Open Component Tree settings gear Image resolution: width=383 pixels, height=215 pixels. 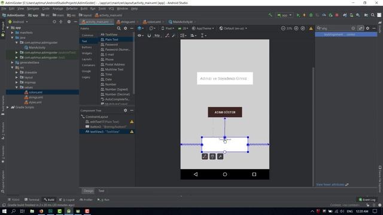[x=125, y=110]
